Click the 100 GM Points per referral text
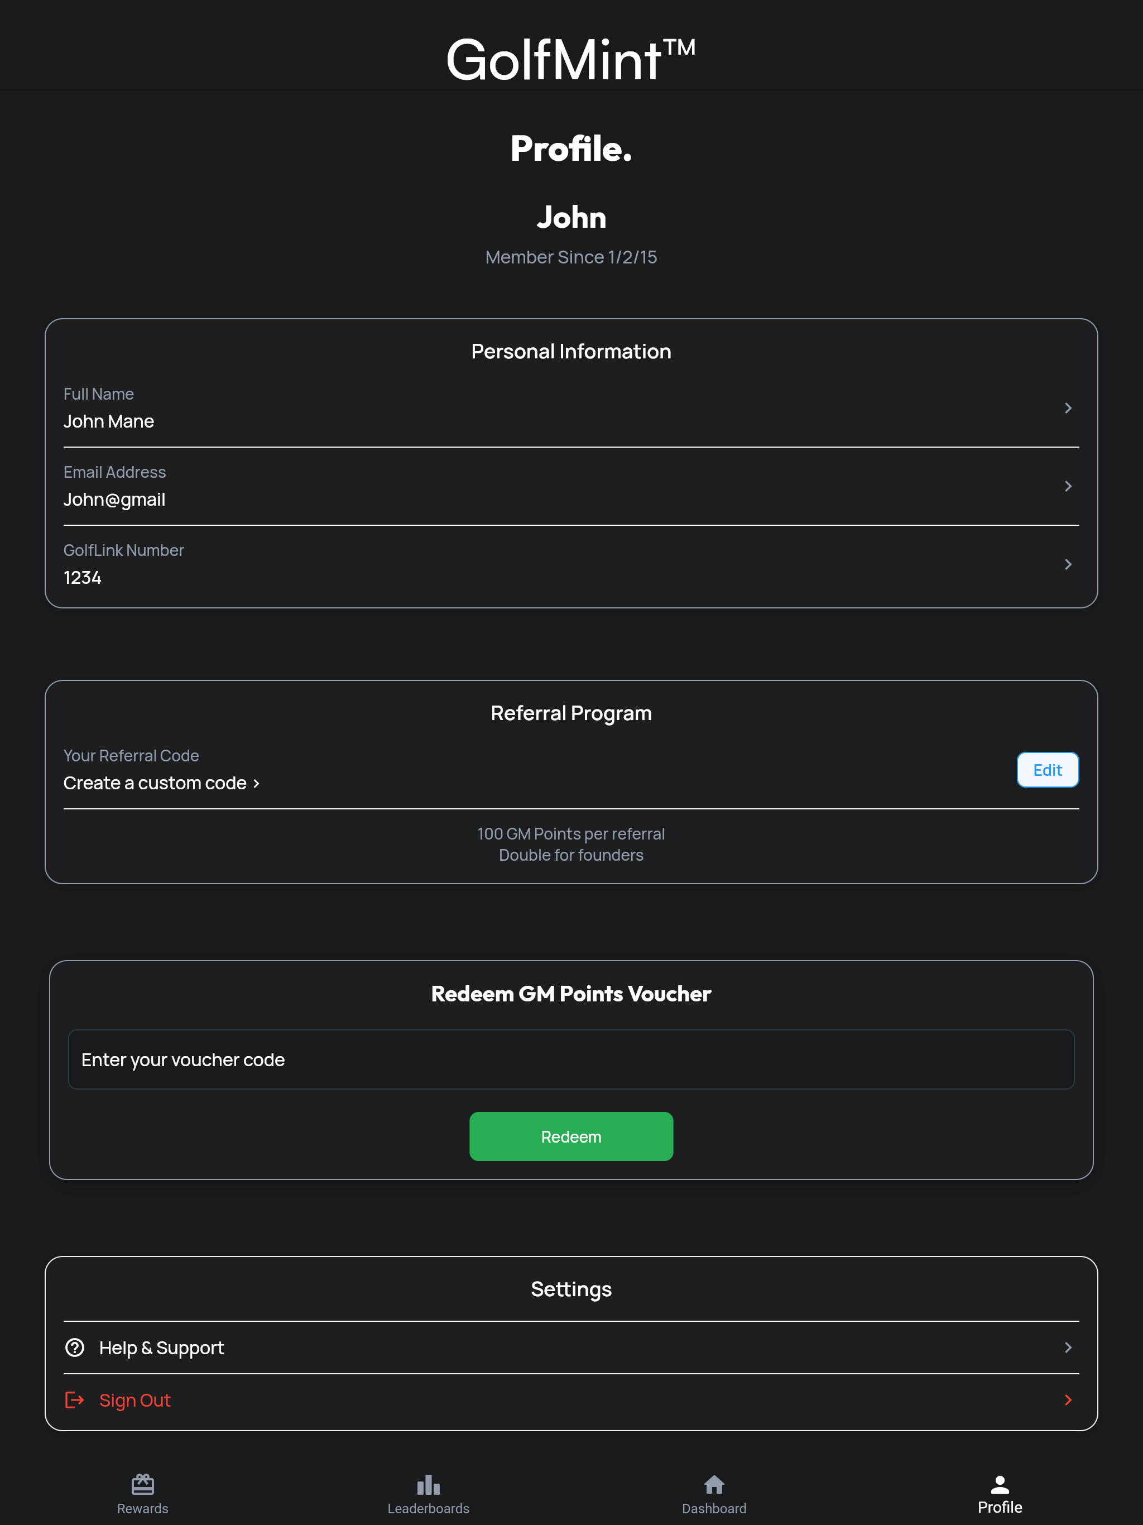 [x=571, y=833]
